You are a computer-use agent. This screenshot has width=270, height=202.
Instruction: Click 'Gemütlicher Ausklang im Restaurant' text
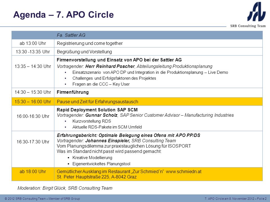point(110,171)
